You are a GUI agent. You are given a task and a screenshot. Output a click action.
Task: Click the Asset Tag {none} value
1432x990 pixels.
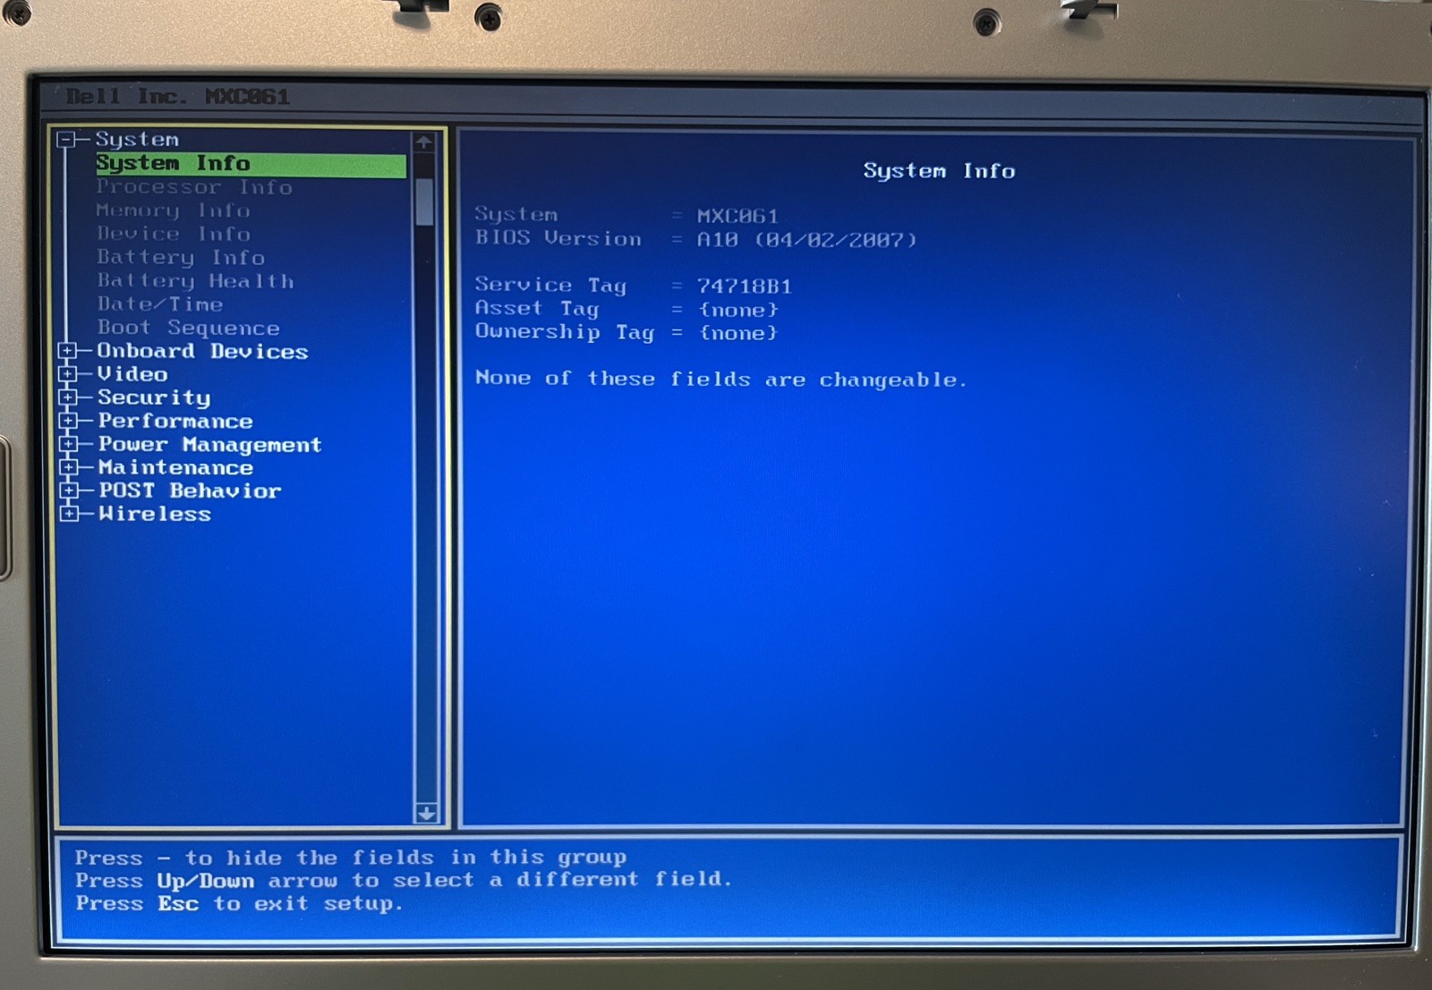738,310
